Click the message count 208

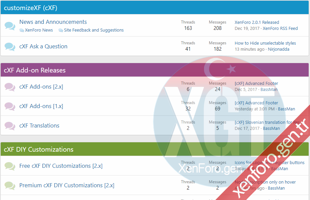[x=217, y=28]
